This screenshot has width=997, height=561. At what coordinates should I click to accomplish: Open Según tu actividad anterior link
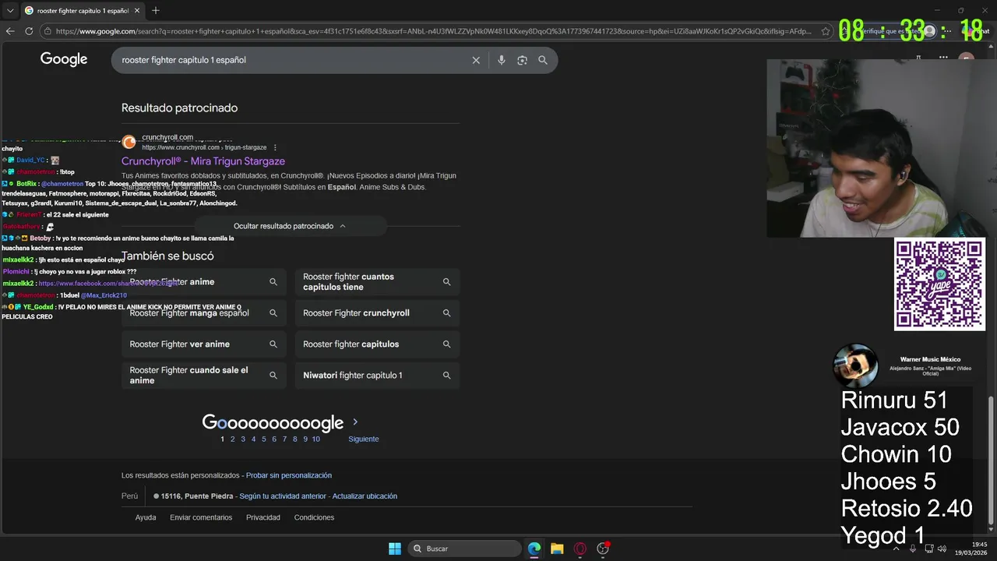(x=283, y=496)
